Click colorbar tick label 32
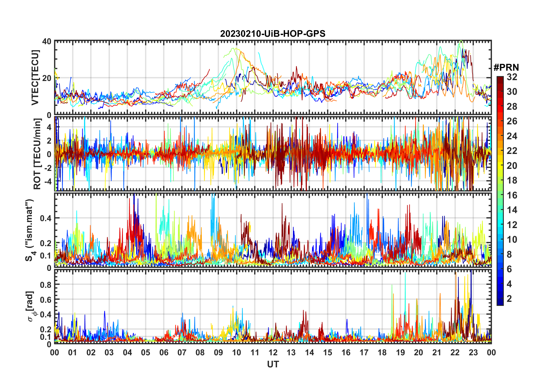Screen dimensions: 546x382 coord(512,77)
